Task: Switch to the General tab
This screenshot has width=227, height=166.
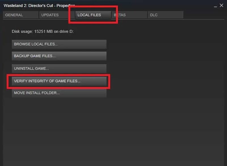Action: coord(21,15)
